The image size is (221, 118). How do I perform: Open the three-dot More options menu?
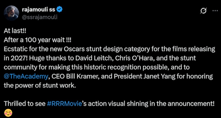click(x=215, y=11)
